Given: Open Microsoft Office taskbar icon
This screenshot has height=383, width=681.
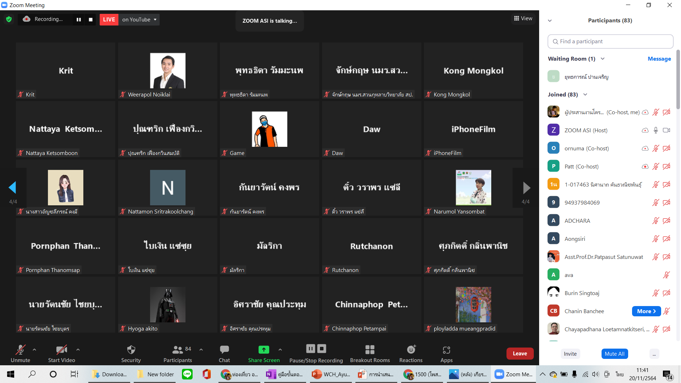Looking at the screenshot, I should pyautogui.click(x=207, y=374).
